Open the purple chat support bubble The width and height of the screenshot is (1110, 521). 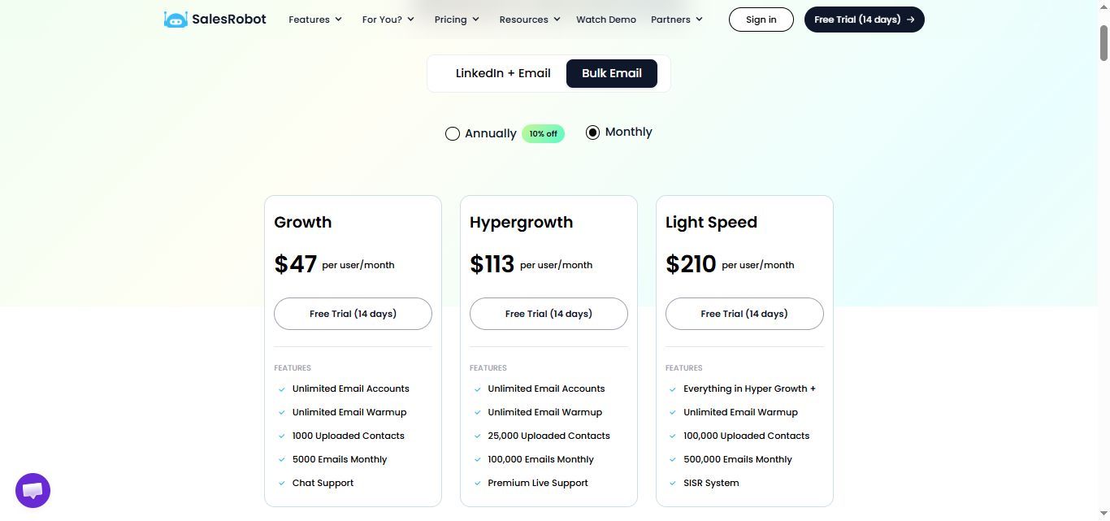click(x=33, y=490)
